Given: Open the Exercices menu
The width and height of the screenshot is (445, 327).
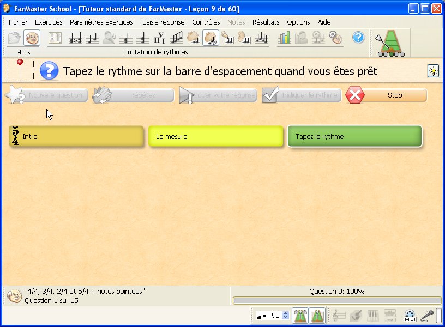Looking at the screenshot, I should point(49,22).
